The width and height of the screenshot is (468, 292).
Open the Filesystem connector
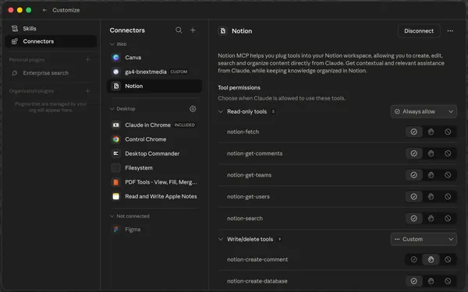click(154, 167)
